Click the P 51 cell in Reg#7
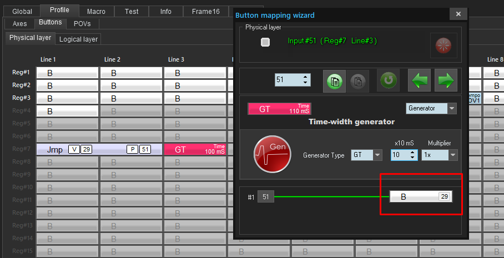This screenshot has width=504, height=258. click(x=139, y=149)
